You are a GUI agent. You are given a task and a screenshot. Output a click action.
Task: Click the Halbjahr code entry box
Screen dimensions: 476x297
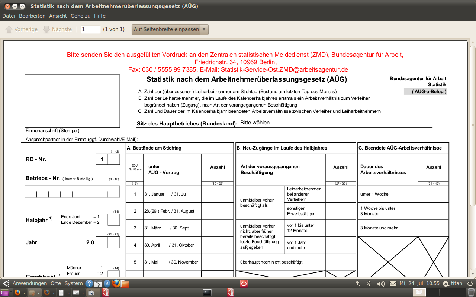point(113,220)
